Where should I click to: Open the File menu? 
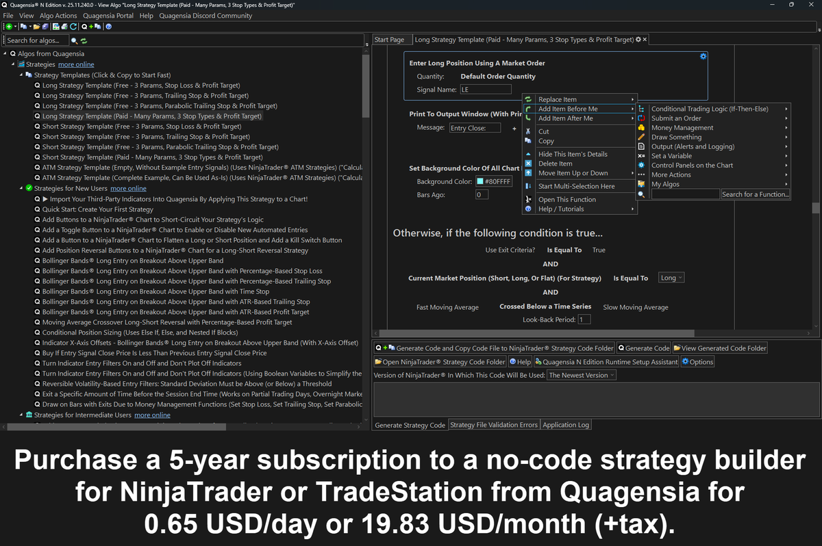8,16
